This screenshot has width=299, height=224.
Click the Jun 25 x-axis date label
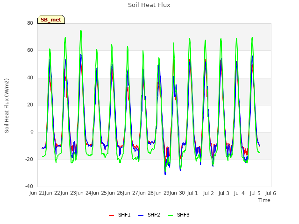point(99,193)
